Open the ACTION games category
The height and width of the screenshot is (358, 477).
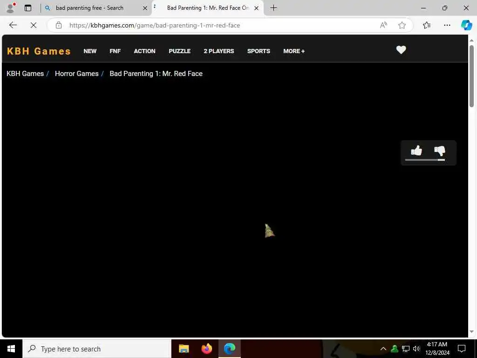[x=144, y=51]
